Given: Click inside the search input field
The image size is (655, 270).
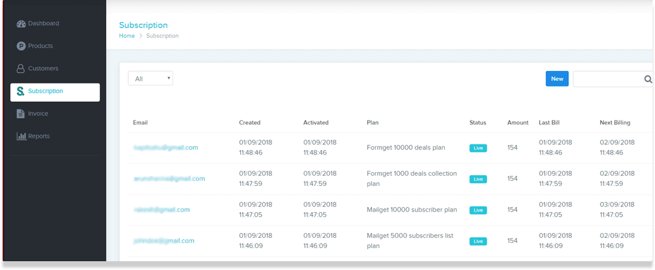Looking at the screenshot, I should (x=607, y=79).
